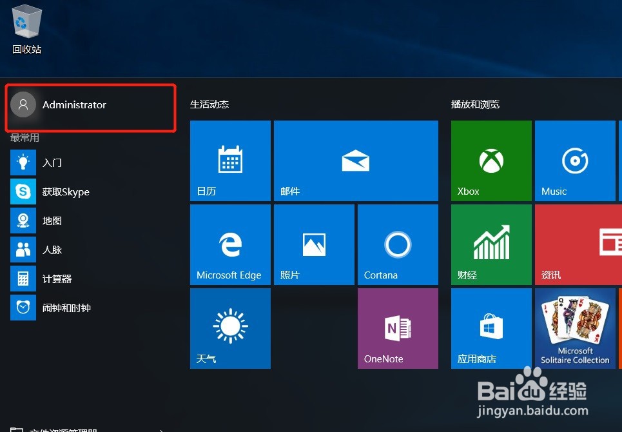The height and width of the screenshot is (432, 622).
Task: Open the 日历 (Calendar) tile
Action: tap(230, 161)
